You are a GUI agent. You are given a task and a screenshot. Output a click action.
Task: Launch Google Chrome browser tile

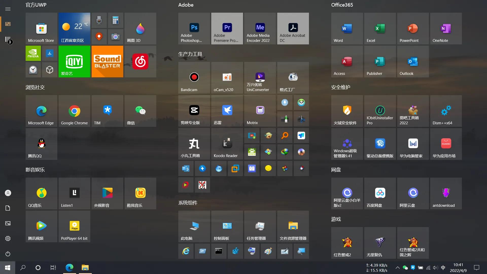click(74, 111)
